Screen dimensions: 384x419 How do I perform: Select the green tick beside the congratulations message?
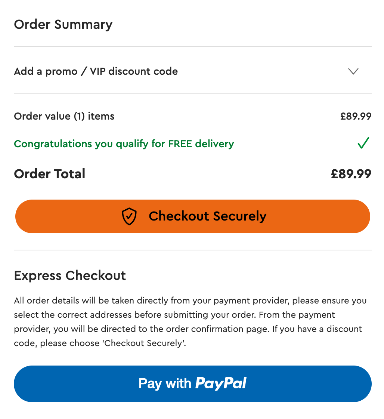coord(363,144)
